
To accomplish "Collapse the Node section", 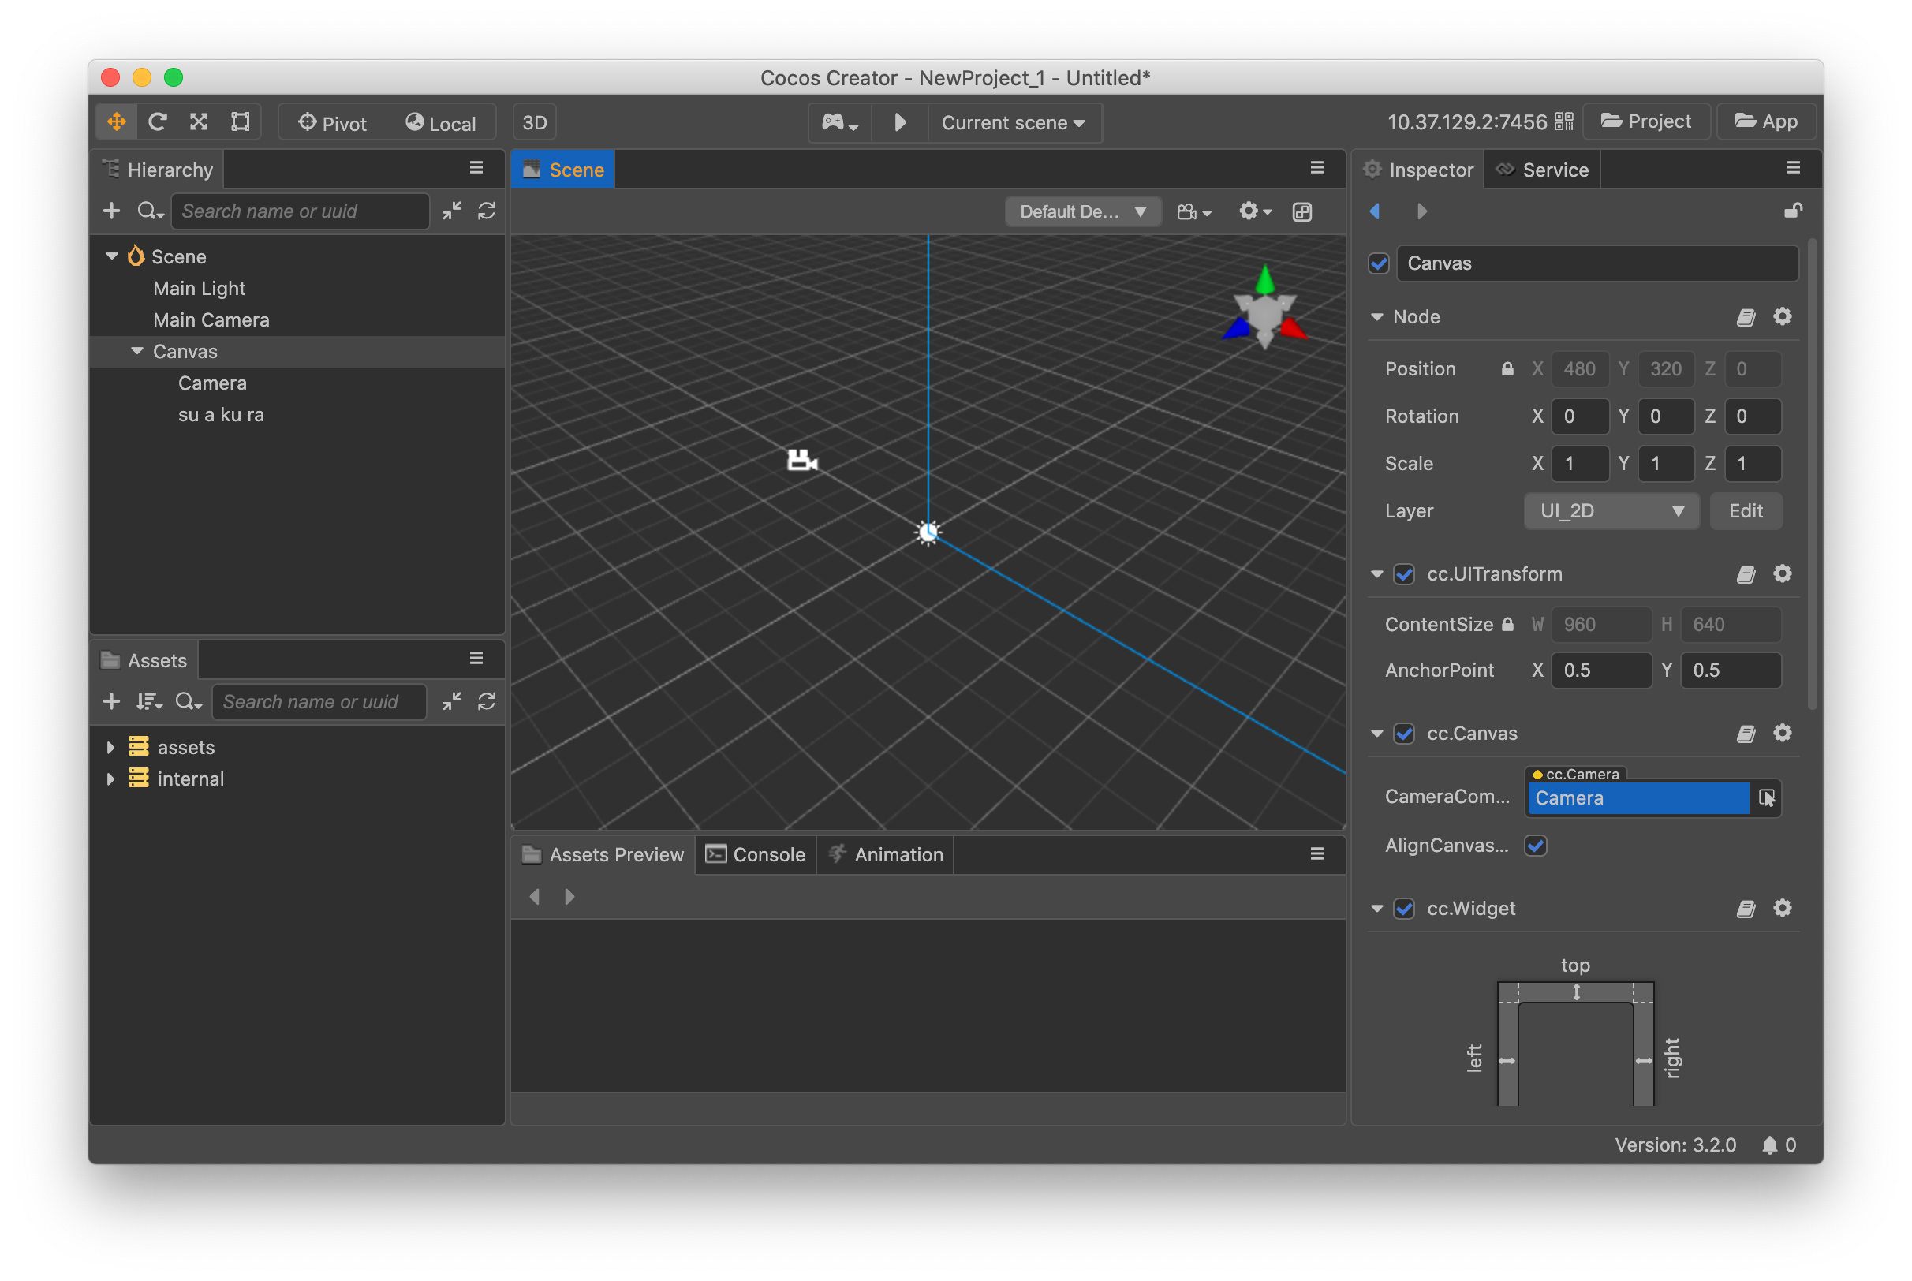I will (1377, 317).
